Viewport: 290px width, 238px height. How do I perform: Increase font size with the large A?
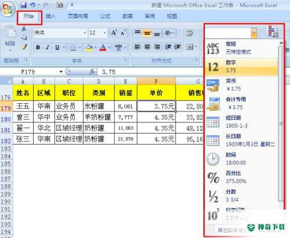pos(114,33)
